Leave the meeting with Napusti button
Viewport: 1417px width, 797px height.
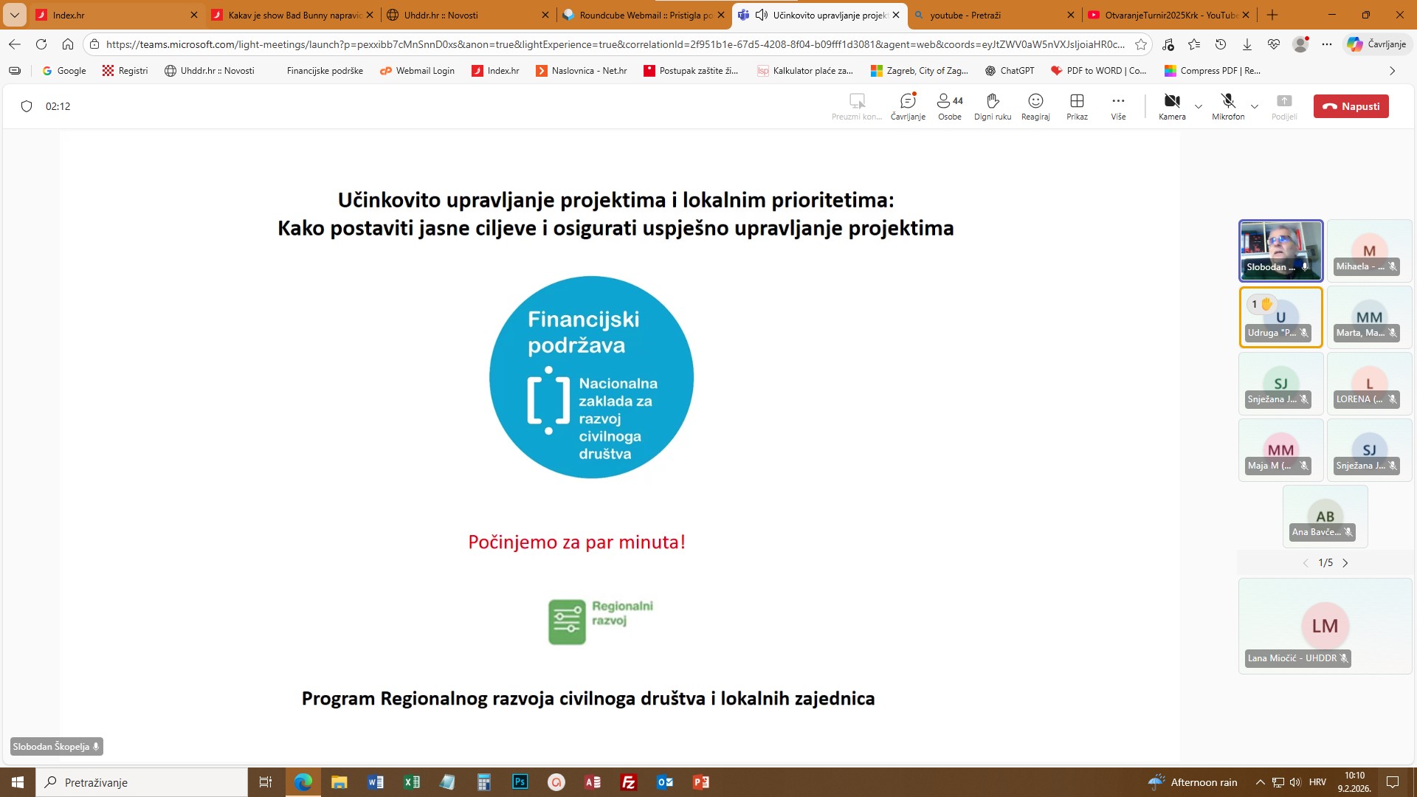pos(1351,106)
